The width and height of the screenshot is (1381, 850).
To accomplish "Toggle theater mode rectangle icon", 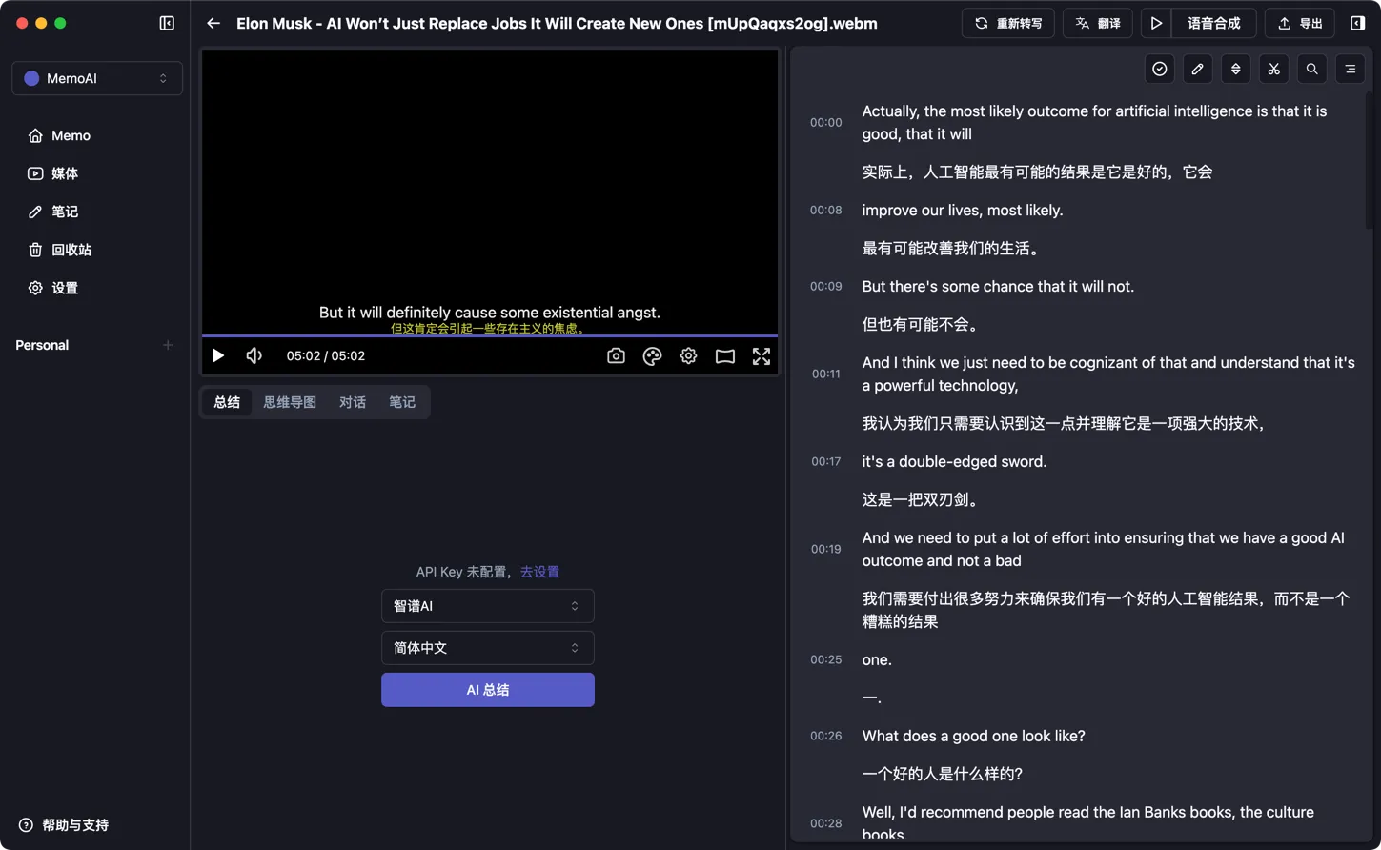I will coord(725,355).
